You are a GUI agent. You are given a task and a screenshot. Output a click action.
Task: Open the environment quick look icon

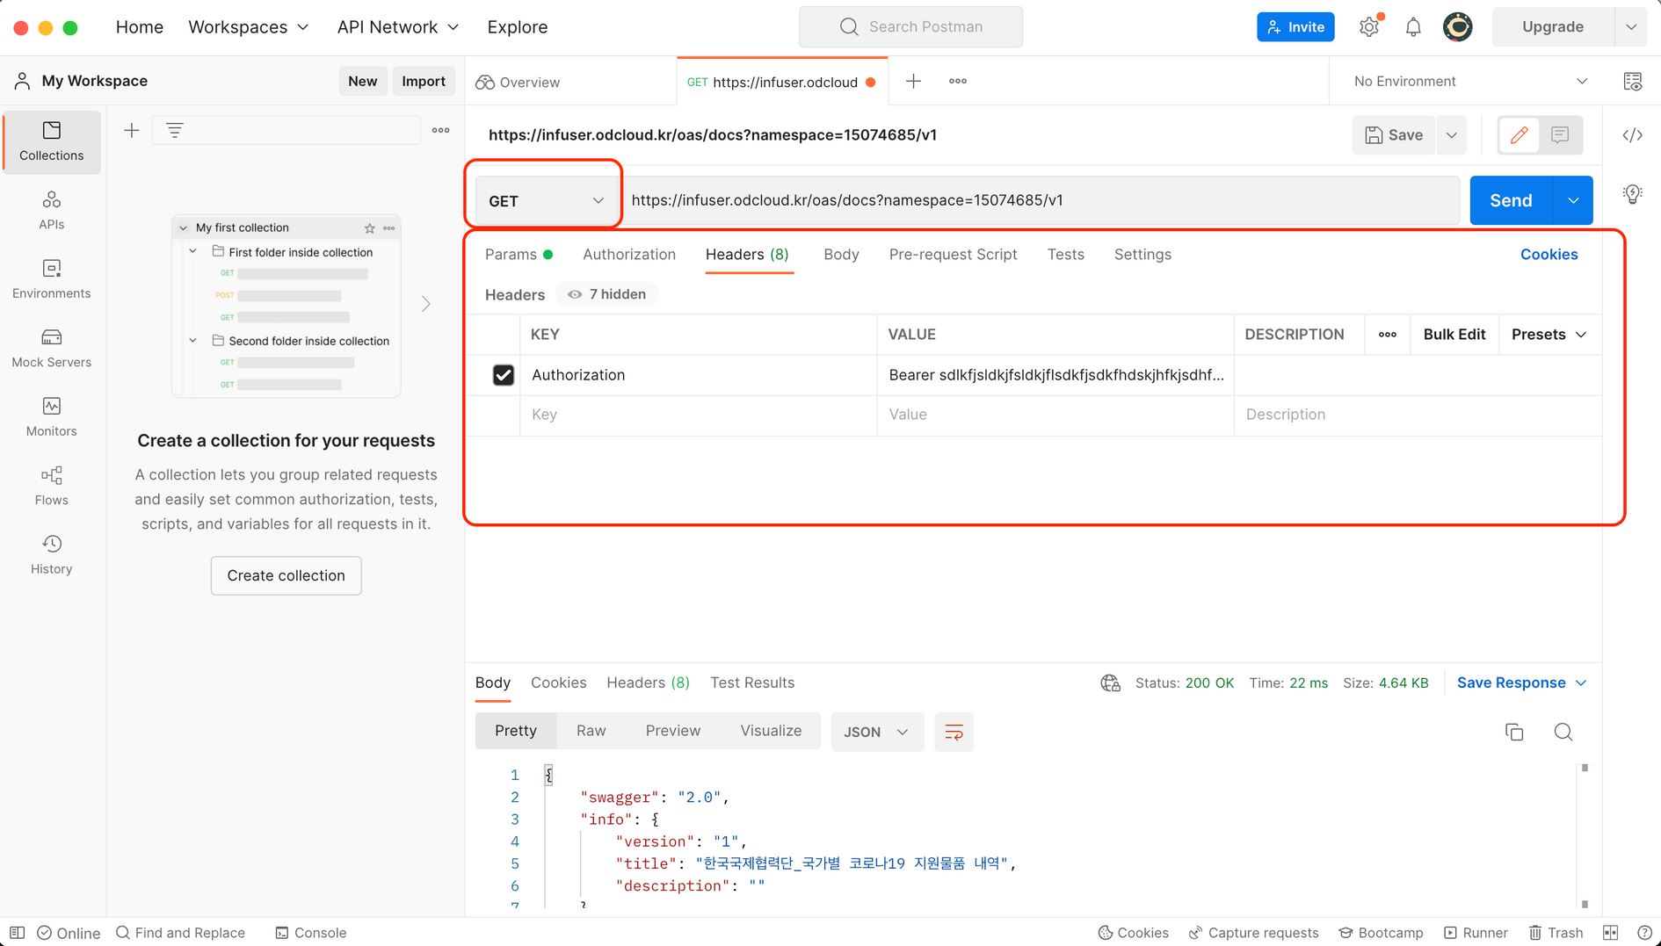(1633, 82)
